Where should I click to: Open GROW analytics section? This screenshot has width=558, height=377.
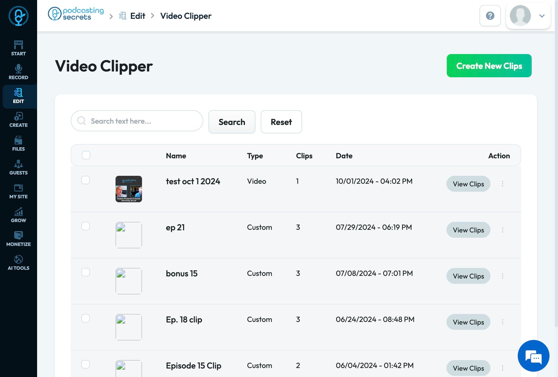pos(18,215)
